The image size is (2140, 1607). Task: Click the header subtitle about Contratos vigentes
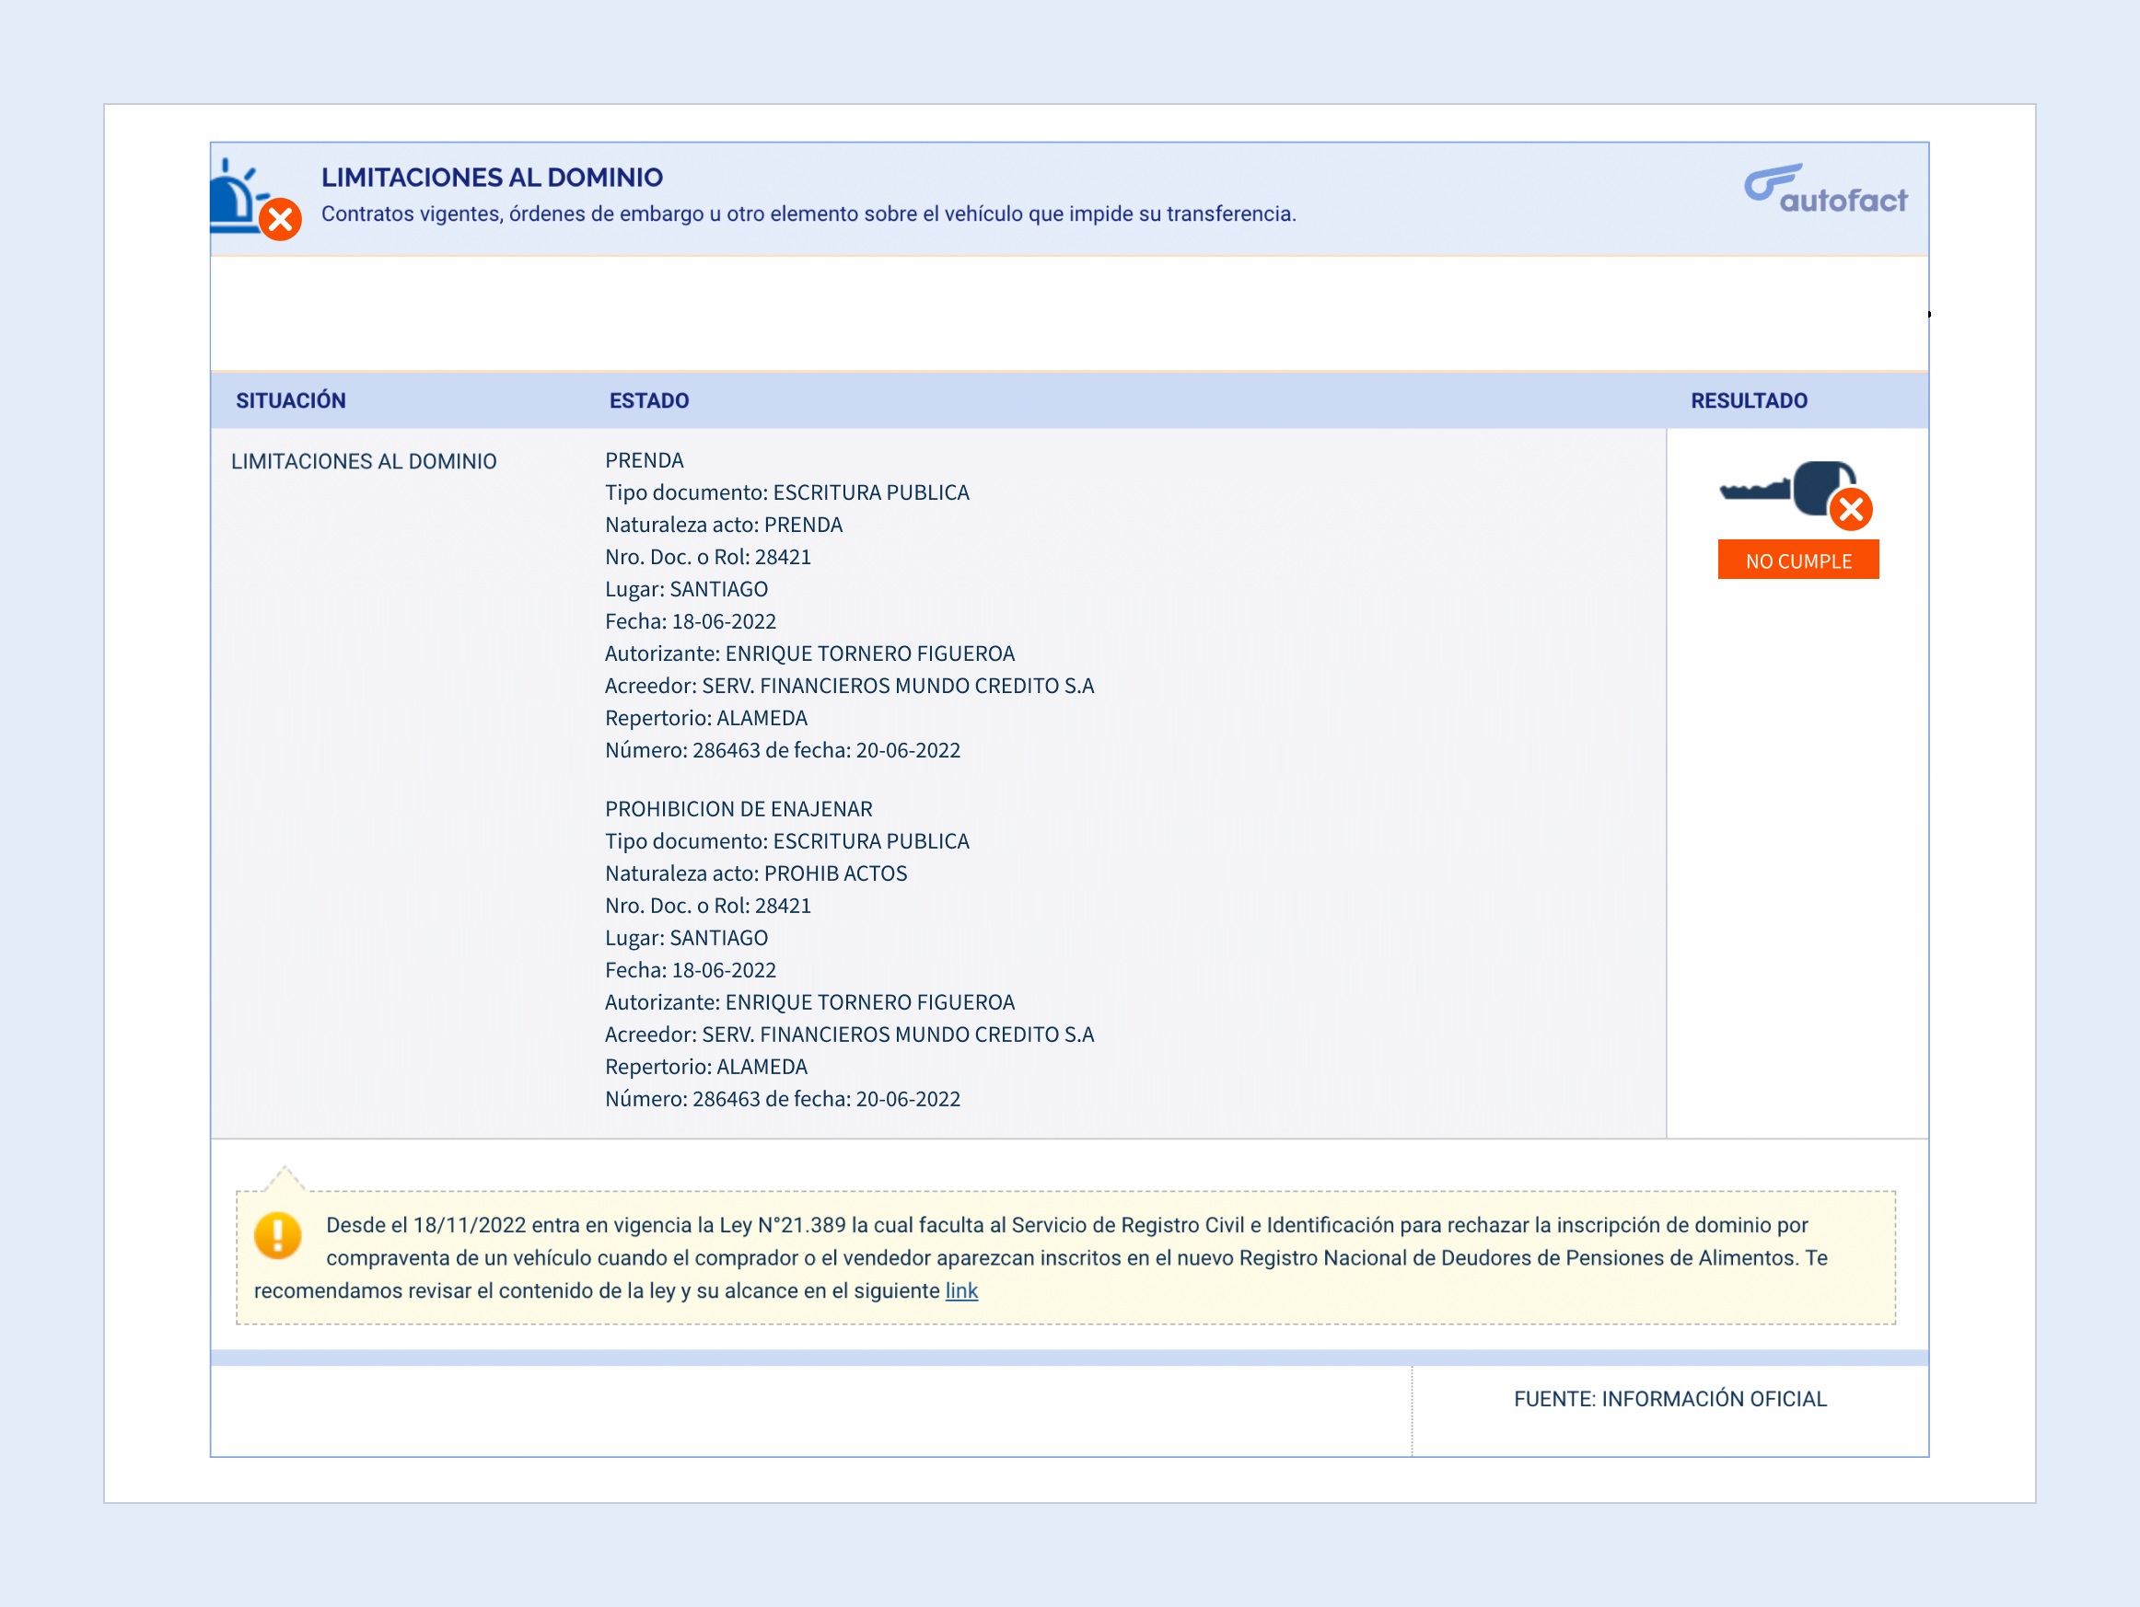(808, 214)
